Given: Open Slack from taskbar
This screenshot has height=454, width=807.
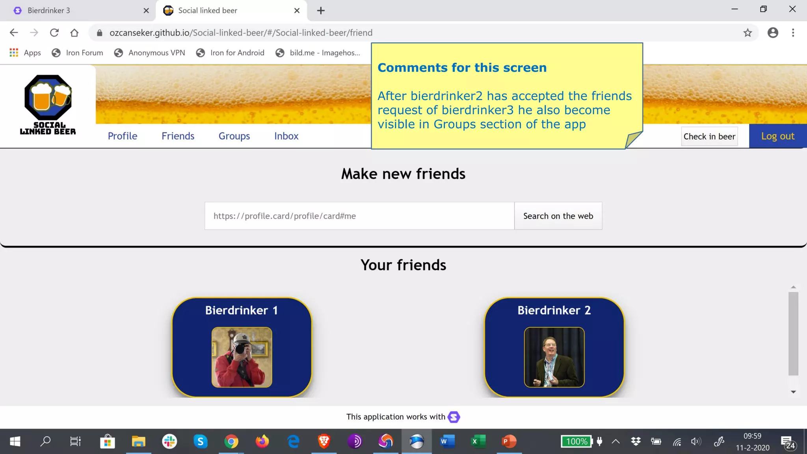Looking at the screenshot, I should click(169, 441).
